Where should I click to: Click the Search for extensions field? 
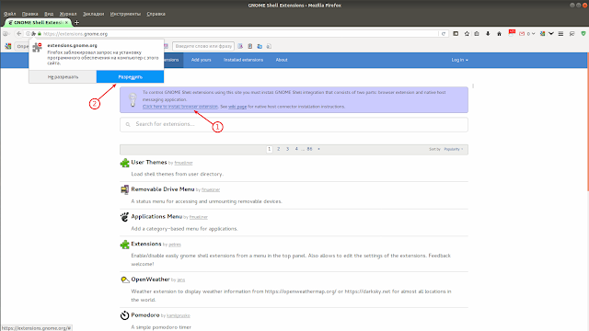(x=294, y=124)
